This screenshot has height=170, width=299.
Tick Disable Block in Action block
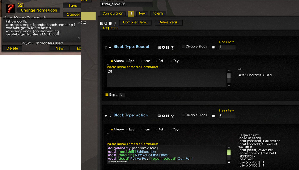(x=183, y=115)
